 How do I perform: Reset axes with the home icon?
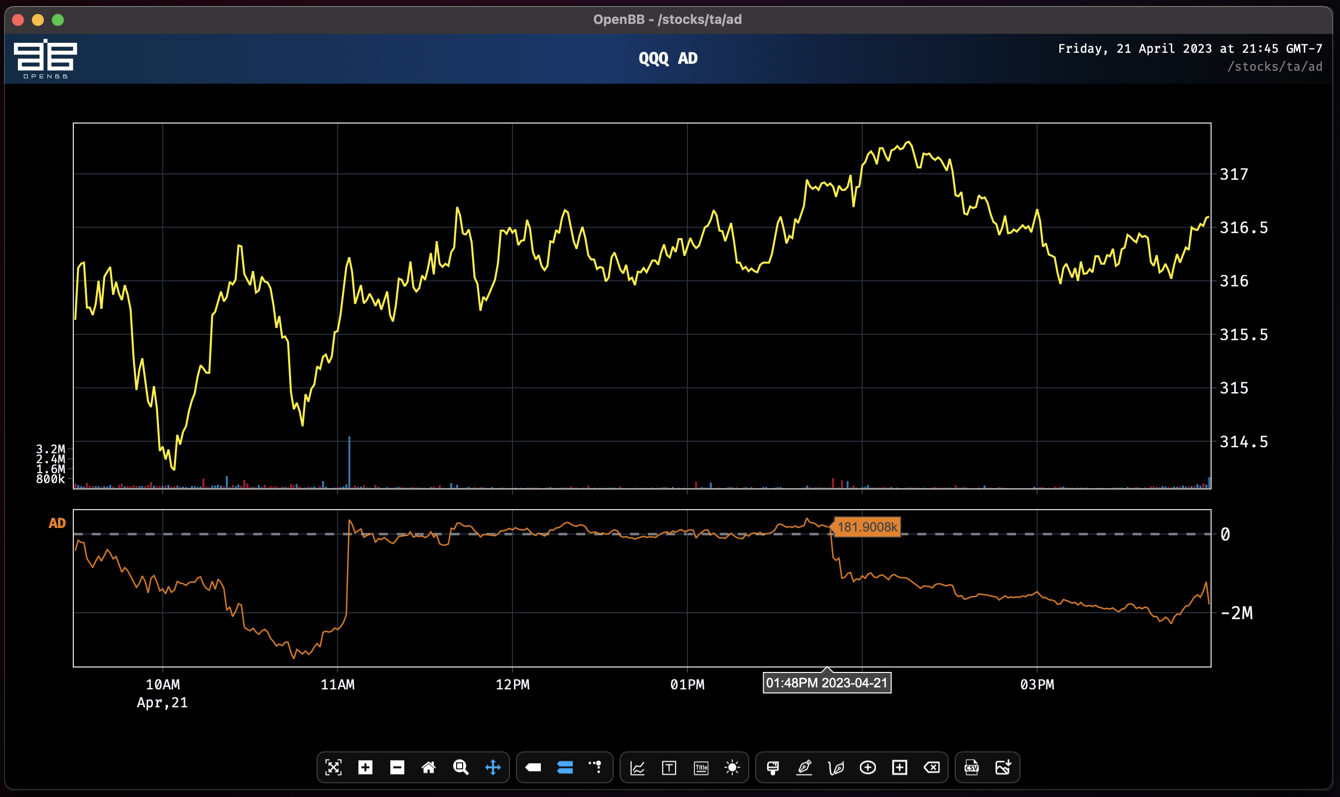click(x=429, y=768)
